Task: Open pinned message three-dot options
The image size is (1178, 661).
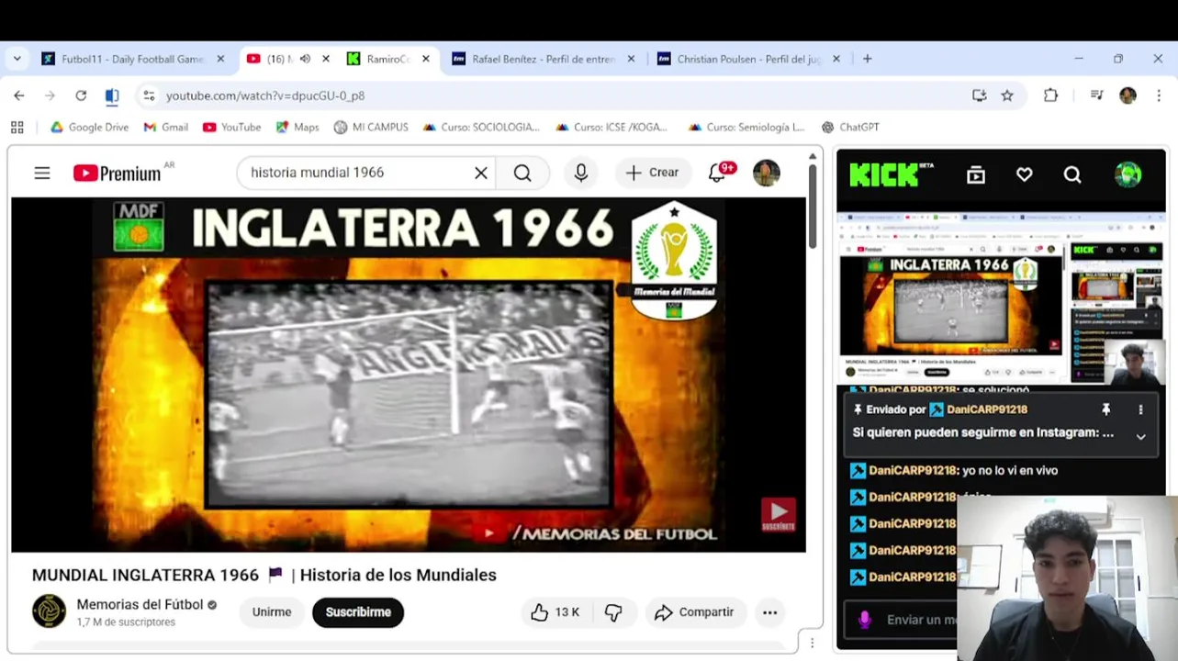Action: coord(1140,409)
